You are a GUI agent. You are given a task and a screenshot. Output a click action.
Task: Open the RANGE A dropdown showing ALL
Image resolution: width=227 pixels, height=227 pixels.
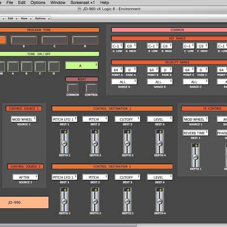[x=124, y=82]
